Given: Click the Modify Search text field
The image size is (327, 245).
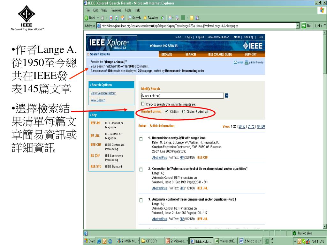Looking at the screenshot, I should click(x=182, y=96).
